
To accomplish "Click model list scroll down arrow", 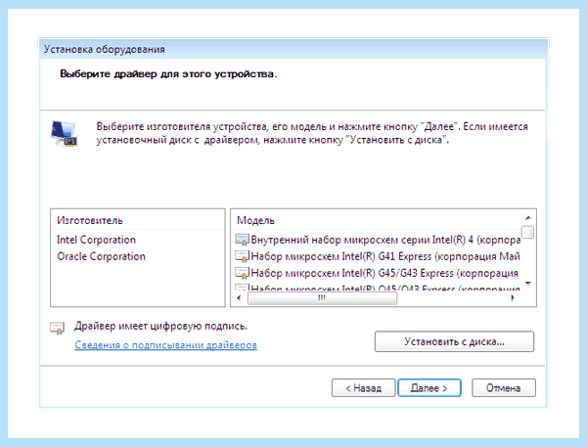I will click(x=528, y=283).
